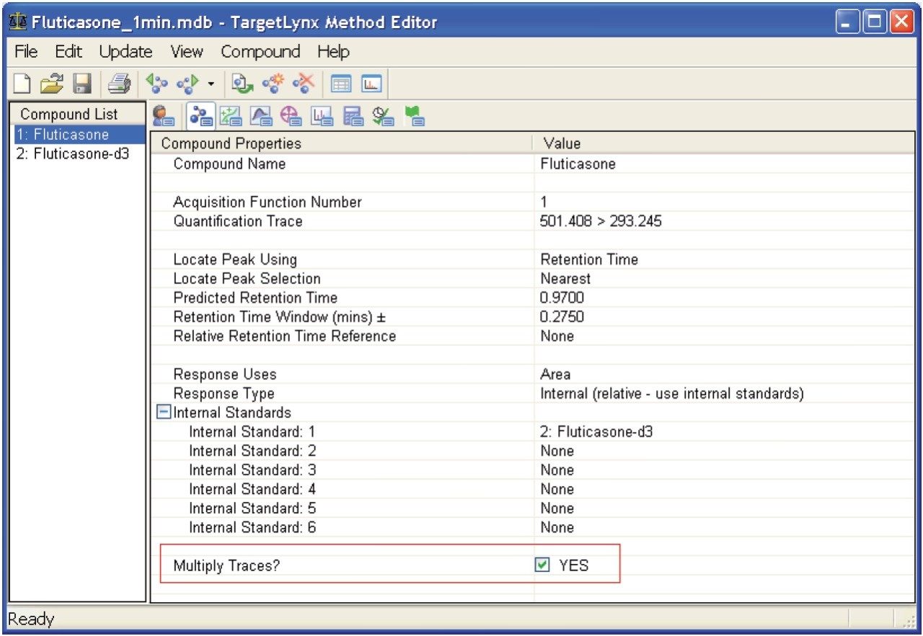Click Retention Time Window value 0.2750
Image resolution: width=923 pixels, height=636 pixels.
pyautogui.click(x=562, y=317)
